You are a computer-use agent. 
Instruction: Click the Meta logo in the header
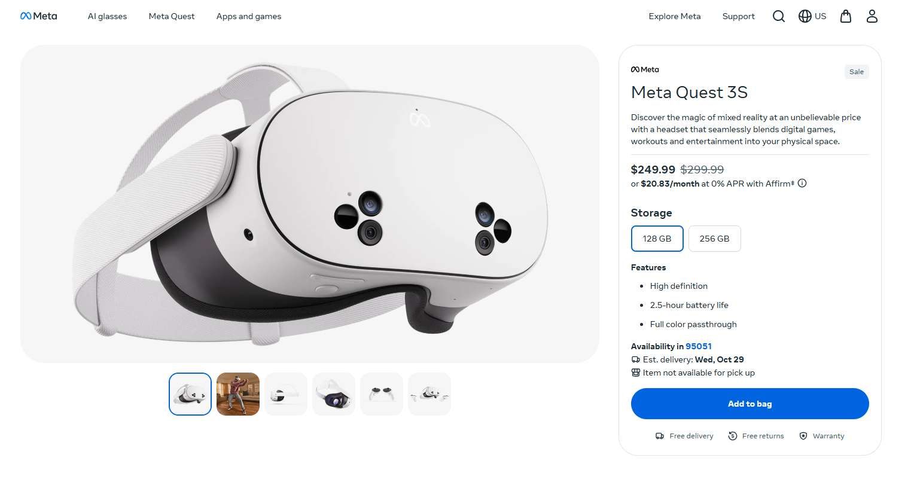click(39, 16)
